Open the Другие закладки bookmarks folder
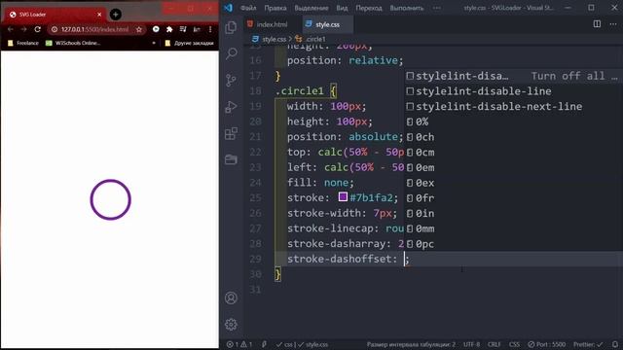This screenshot has width=623, height=350. [189, 43]
